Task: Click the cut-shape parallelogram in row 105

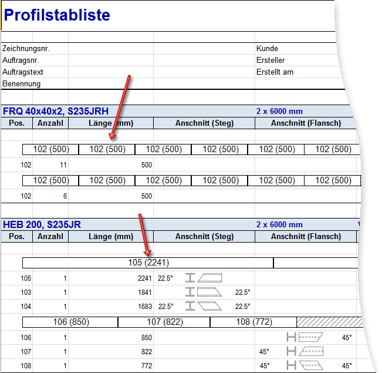Action: 209,278
